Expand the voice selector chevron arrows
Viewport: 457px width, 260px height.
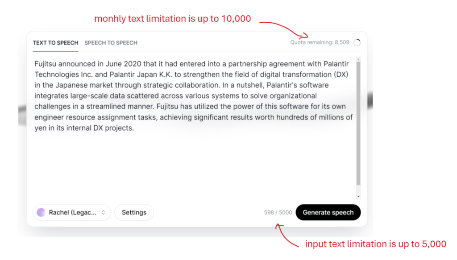[x=104, y=213]
